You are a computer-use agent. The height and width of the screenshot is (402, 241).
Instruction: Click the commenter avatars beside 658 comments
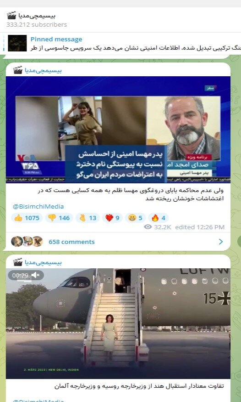(x=27, y=242)
